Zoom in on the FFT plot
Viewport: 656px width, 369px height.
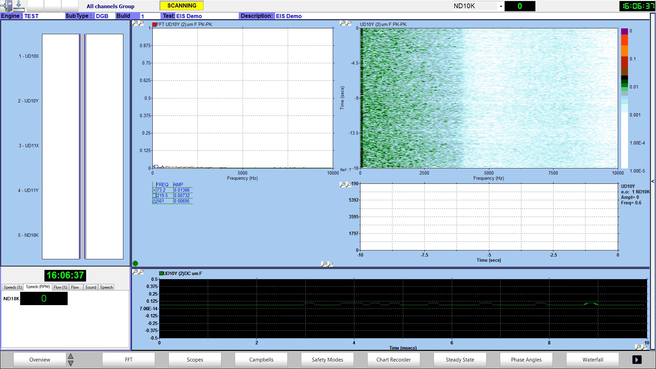click(135, 23)
